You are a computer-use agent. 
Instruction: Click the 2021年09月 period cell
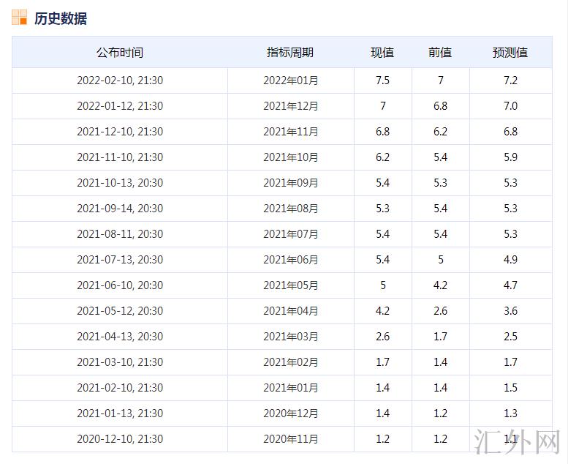pyautogui.click(x=290, y=183)
